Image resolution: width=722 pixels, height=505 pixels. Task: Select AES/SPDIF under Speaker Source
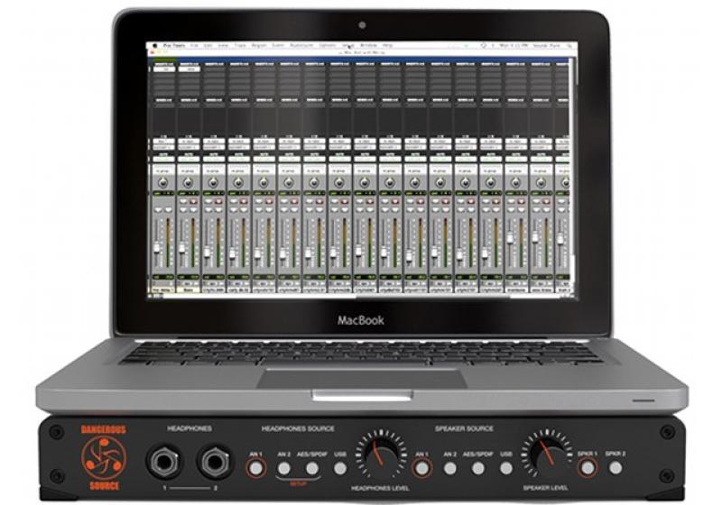pyautogui.click(x=478, y=468)
